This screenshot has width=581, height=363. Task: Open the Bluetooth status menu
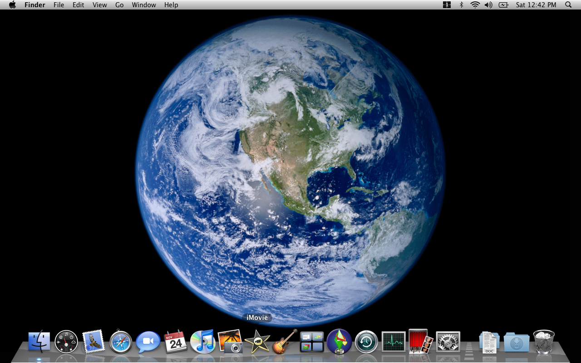(462, 5)
